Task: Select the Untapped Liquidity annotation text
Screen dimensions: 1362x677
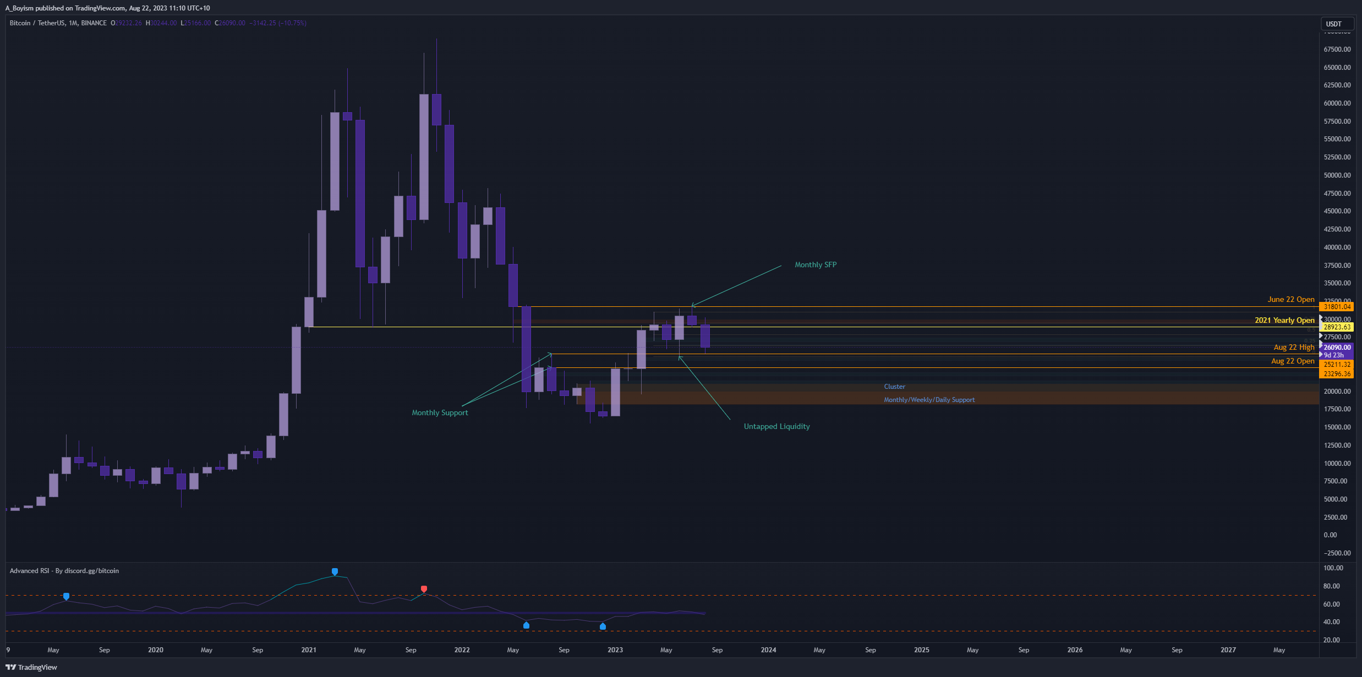Action: pyautogui.click(x=776, y=427)
